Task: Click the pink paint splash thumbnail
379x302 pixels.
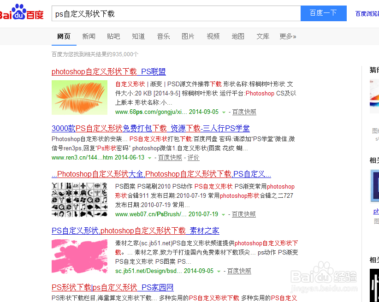Action: pos(79,256)
